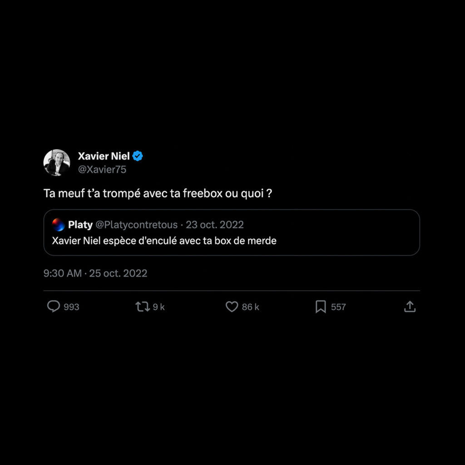The width and height of the screenshot is (465, 465).
Task: Click Platy's small round avatar
Action: (x=59, y=224)
